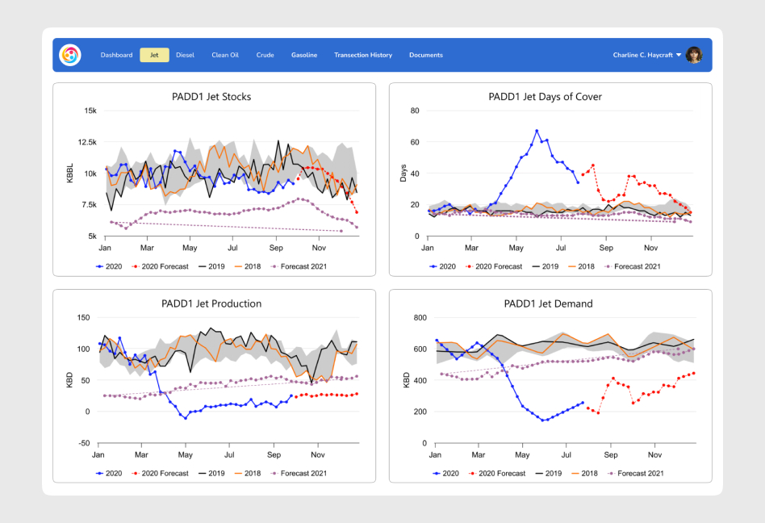Open the Gasoline tab
Viewport: 765px width, 523px height.
coord(304,55)
